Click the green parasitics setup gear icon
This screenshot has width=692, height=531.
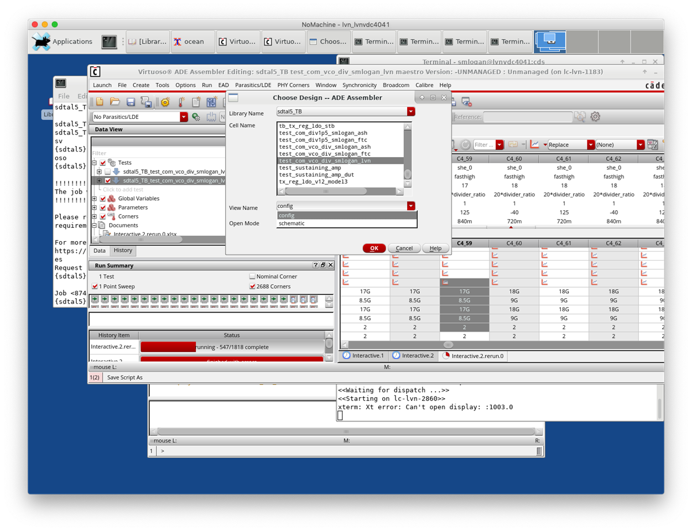(x=196, y=117)
